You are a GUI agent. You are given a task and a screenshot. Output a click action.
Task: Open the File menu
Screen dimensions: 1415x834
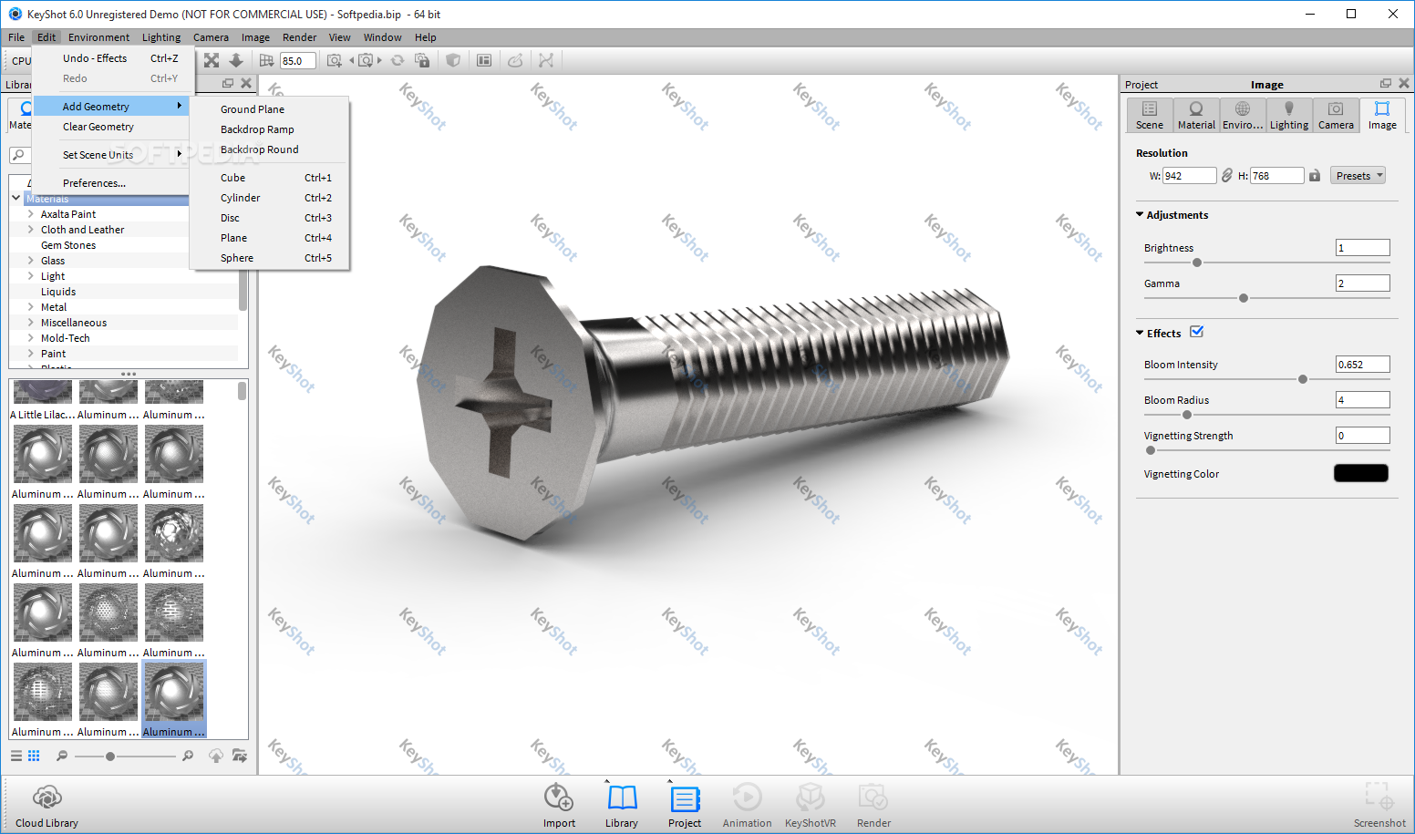coord(16,37)
